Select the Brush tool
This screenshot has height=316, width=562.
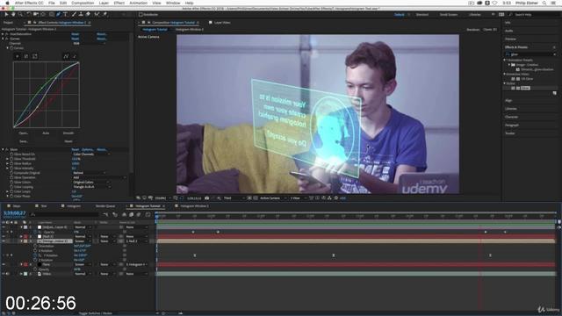pyautogui.click(x=74, y=14)
